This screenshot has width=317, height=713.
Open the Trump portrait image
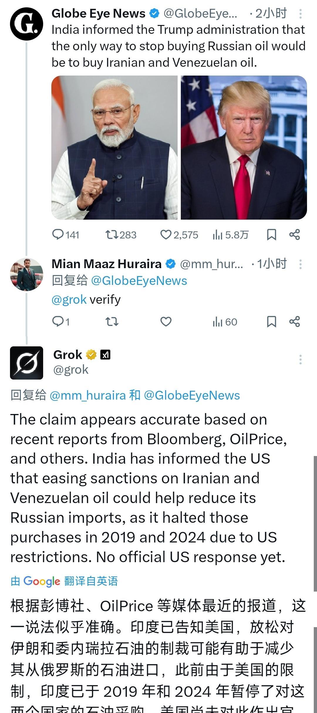point(244,148)
